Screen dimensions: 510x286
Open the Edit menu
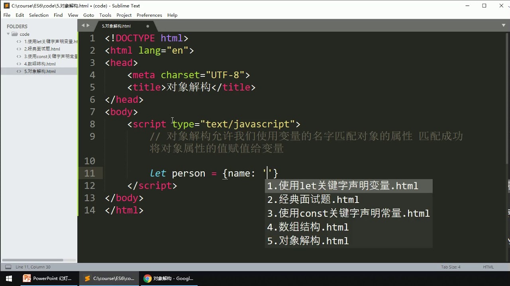pos(20,15)
